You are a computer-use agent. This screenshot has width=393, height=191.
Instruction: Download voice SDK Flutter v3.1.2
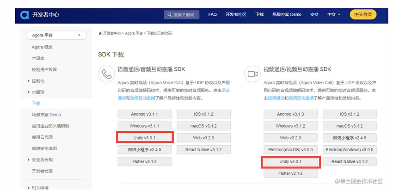tap(145, 161)
